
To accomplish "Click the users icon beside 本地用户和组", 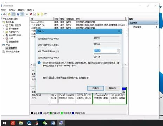I will click(7, 35).
